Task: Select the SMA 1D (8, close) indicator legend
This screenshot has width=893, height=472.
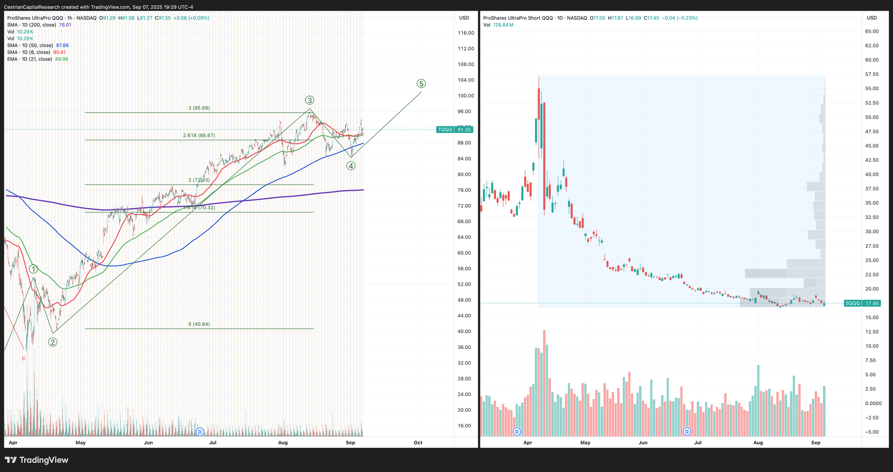Action: point(37,52)
